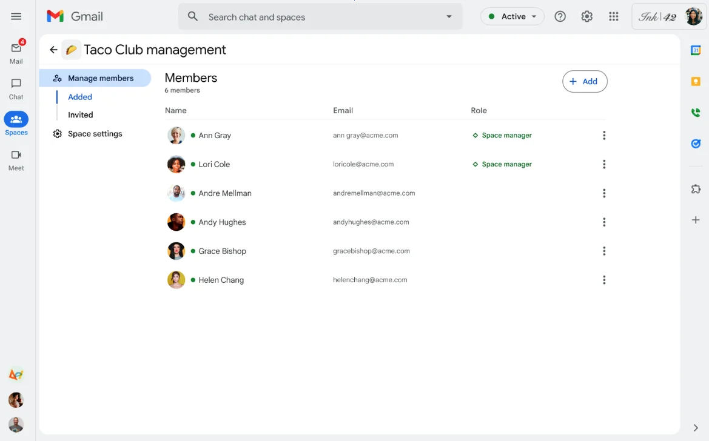The height and width of the screenshot is (441, 709).
Task: Open the Mail section in the sidebar
Action: pyautogui.click(x=16, y=48)
